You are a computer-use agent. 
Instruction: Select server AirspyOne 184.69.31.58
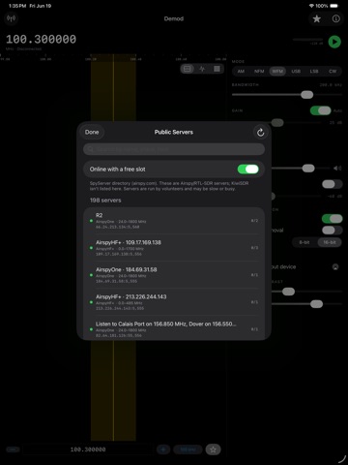(x=174, y=275)
